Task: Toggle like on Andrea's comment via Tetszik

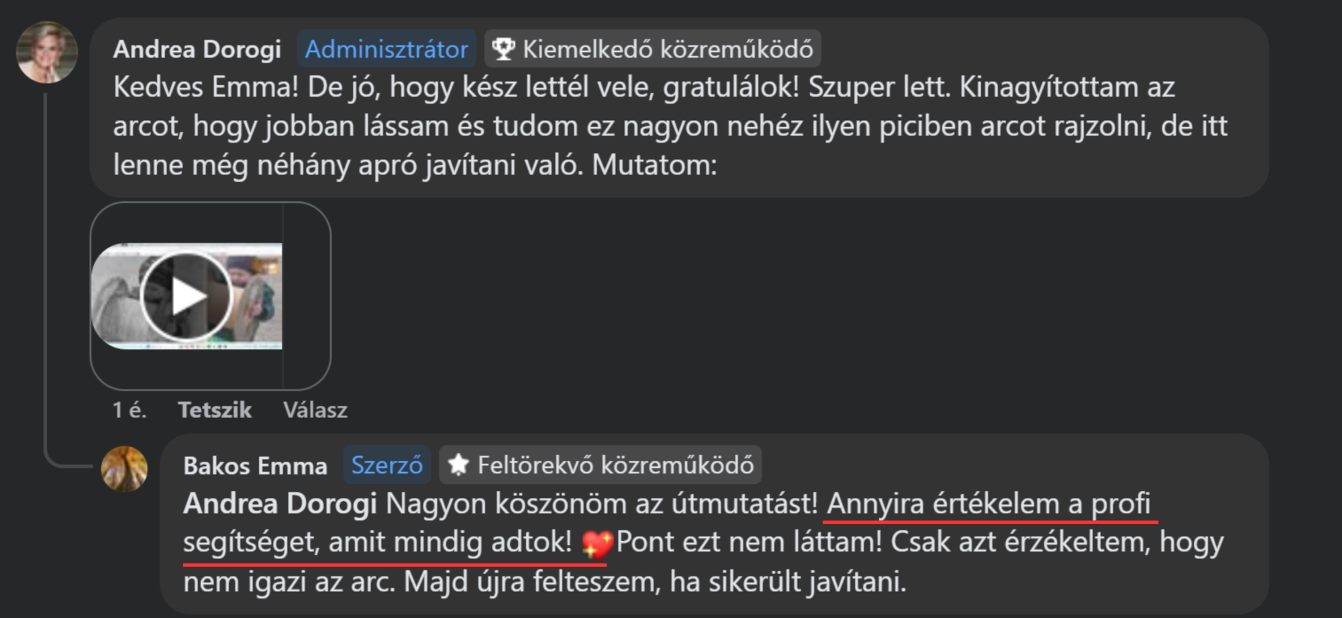Action: coord(215,409)
